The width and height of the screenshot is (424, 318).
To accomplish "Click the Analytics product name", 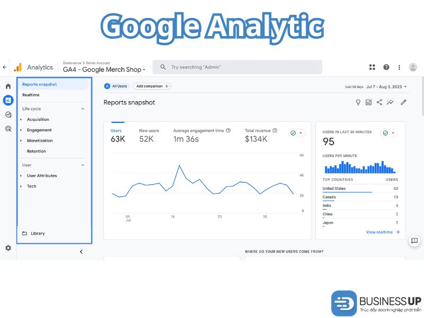I will tap(40, 67).
